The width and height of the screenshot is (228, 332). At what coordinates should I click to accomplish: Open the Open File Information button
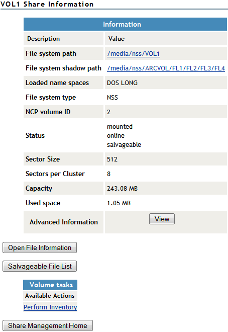(40, 247)
